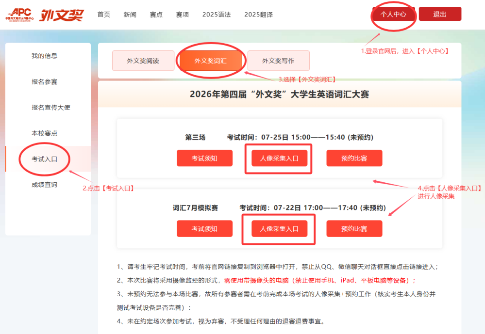Image resolution: width=485 pixels, height=334 pixels.
Task: Click the 退出 button to log out
Action: 440,14
